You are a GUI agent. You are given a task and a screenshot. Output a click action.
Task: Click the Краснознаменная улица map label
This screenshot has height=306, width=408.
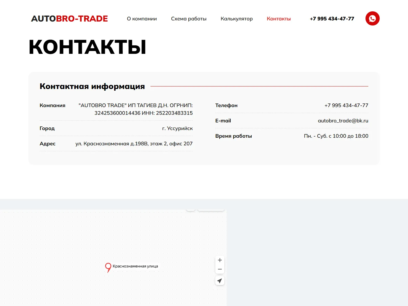[x=135, y=266]
